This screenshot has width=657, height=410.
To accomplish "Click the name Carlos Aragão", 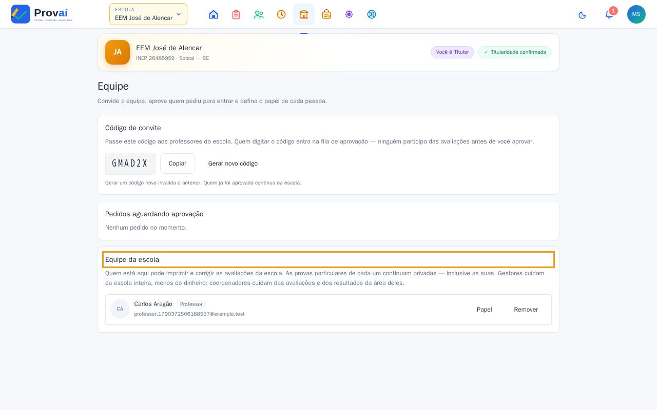I will coord(153,304).
